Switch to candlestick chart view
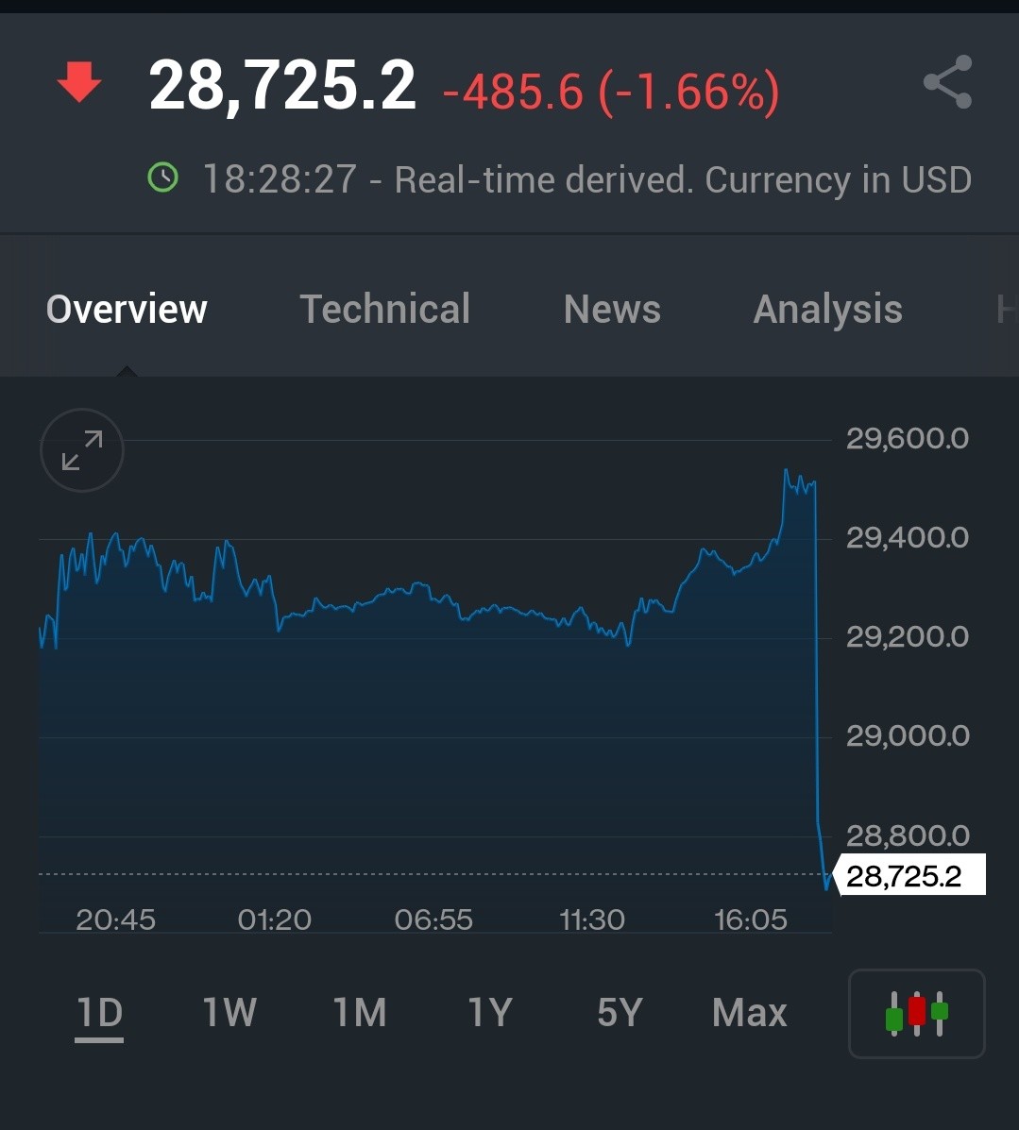This screenshot has width=1019, height=1130. 917,1013
